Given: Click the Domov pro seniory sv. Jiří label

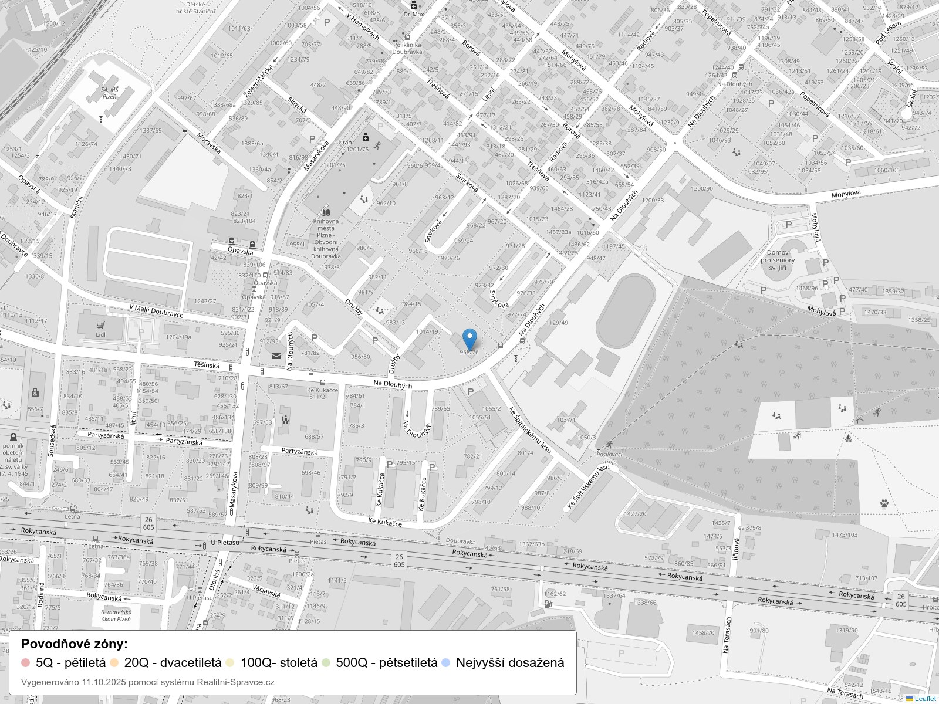Looking at the screenshot, I should pos(777,260).
